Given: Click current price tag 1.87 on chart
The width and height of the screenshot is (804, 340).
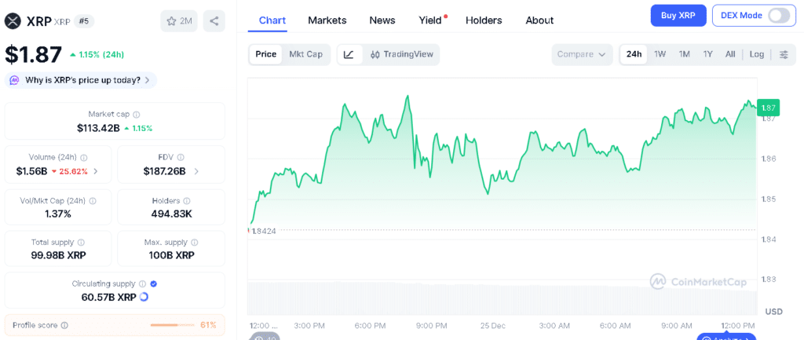Looking at the screenshot, I should (768, 108).
